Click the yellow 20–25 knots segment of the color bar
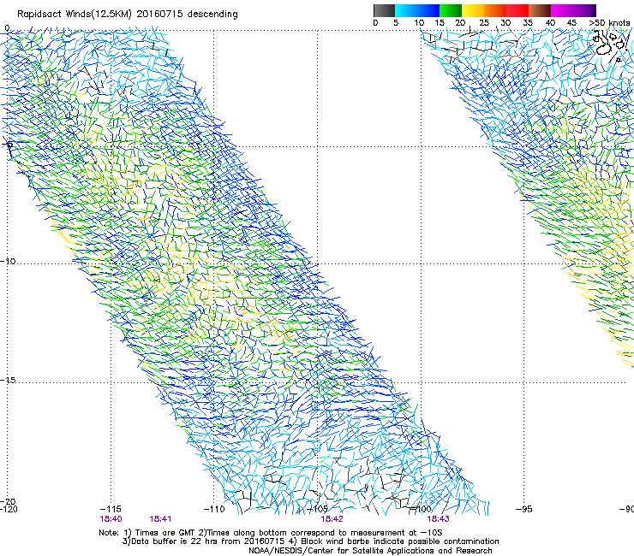Screen dimensions: 634x556 [x=473, y=10]
